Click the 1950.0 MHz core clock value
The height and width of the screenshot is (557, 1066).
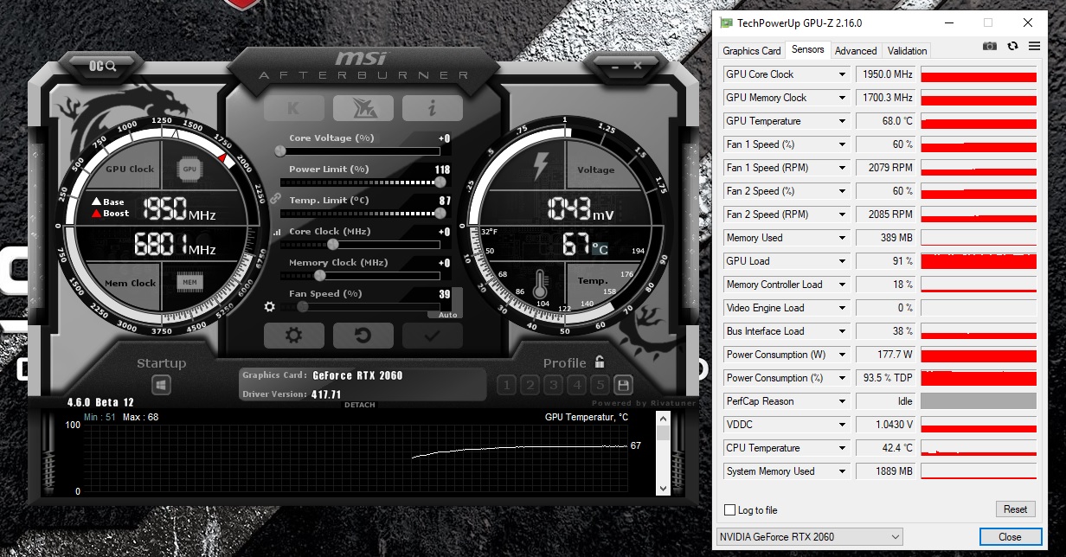[886, 74]
